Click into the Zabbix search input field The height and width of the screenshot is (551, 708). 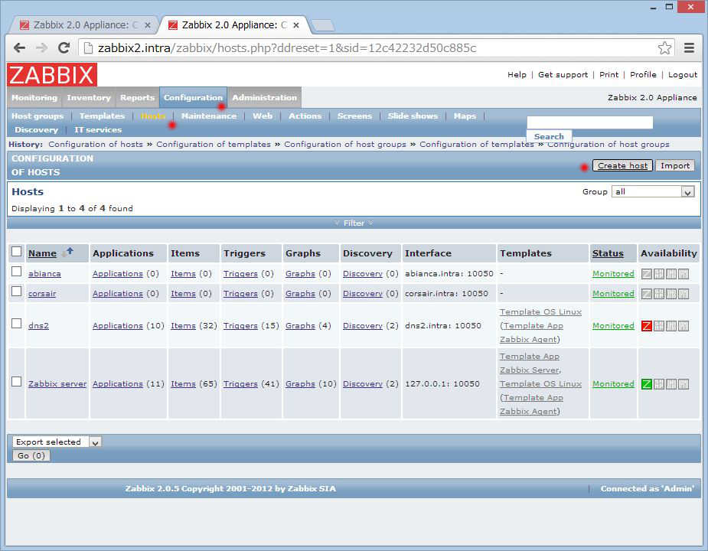click(589, 123)
